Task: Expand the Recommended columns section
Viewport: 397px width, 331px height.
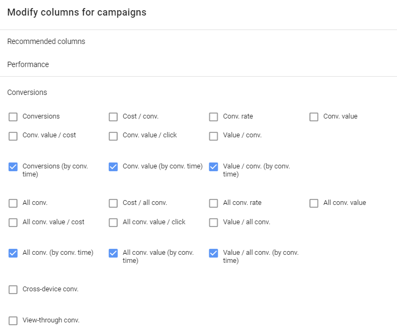Action: tap(46, 41)
